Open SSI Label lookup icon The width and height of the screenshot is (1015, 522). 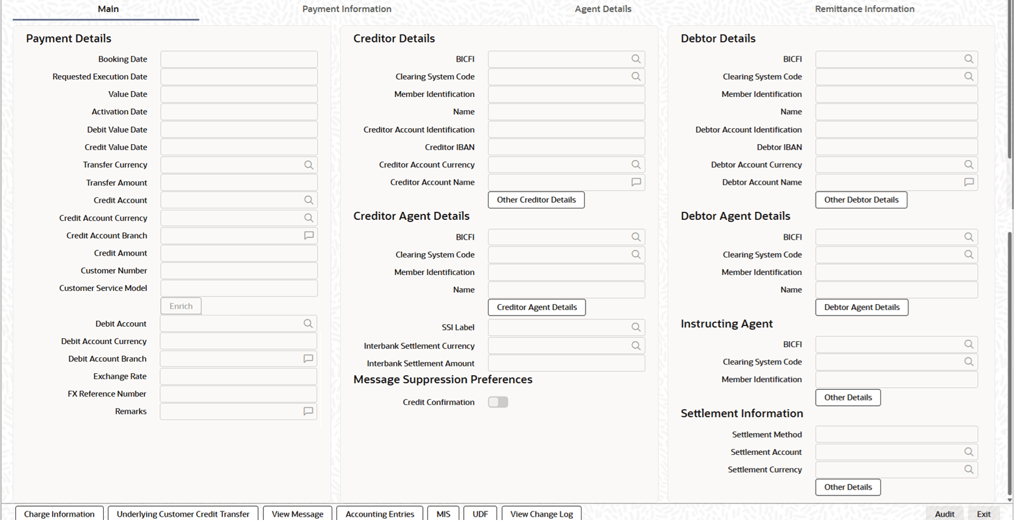click(x=636, y=327)
